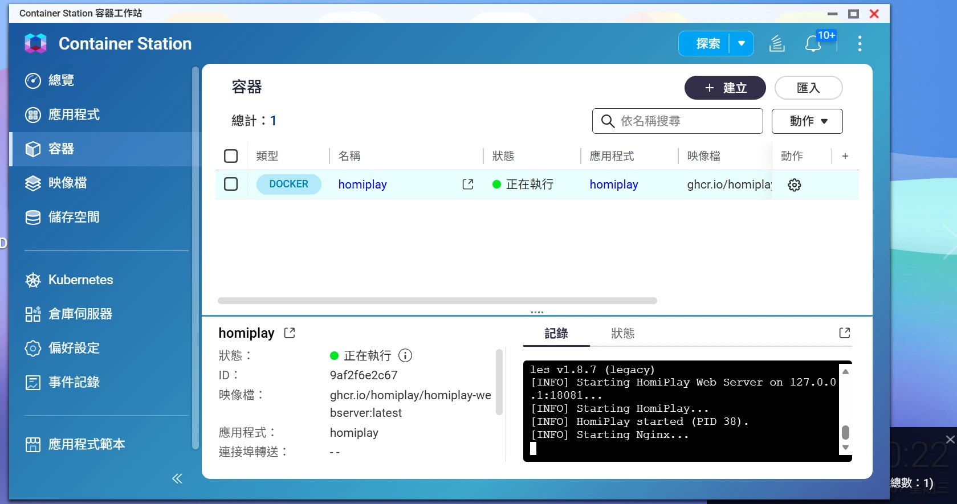
Task: Open the dropdown arrow beside 探索
Action: (x=742, y=44)
